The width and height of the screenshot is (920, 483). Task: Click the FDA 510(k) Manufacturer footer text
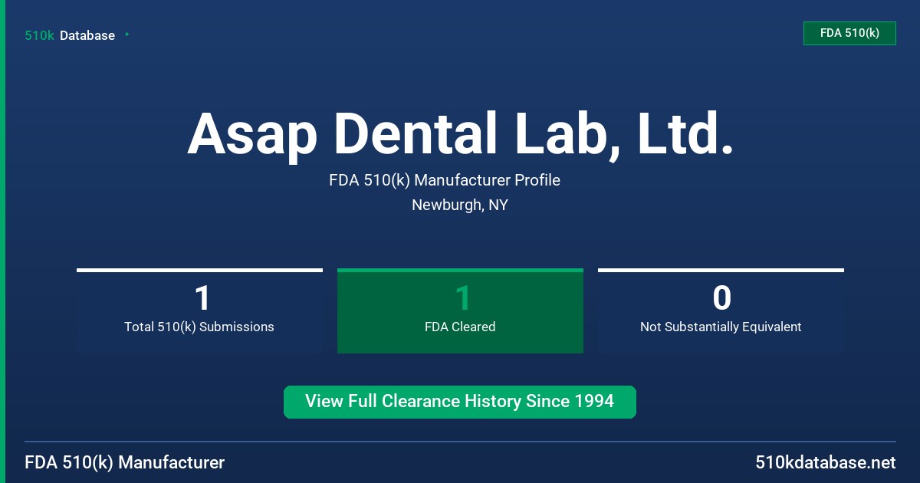(x=125, y=462)
